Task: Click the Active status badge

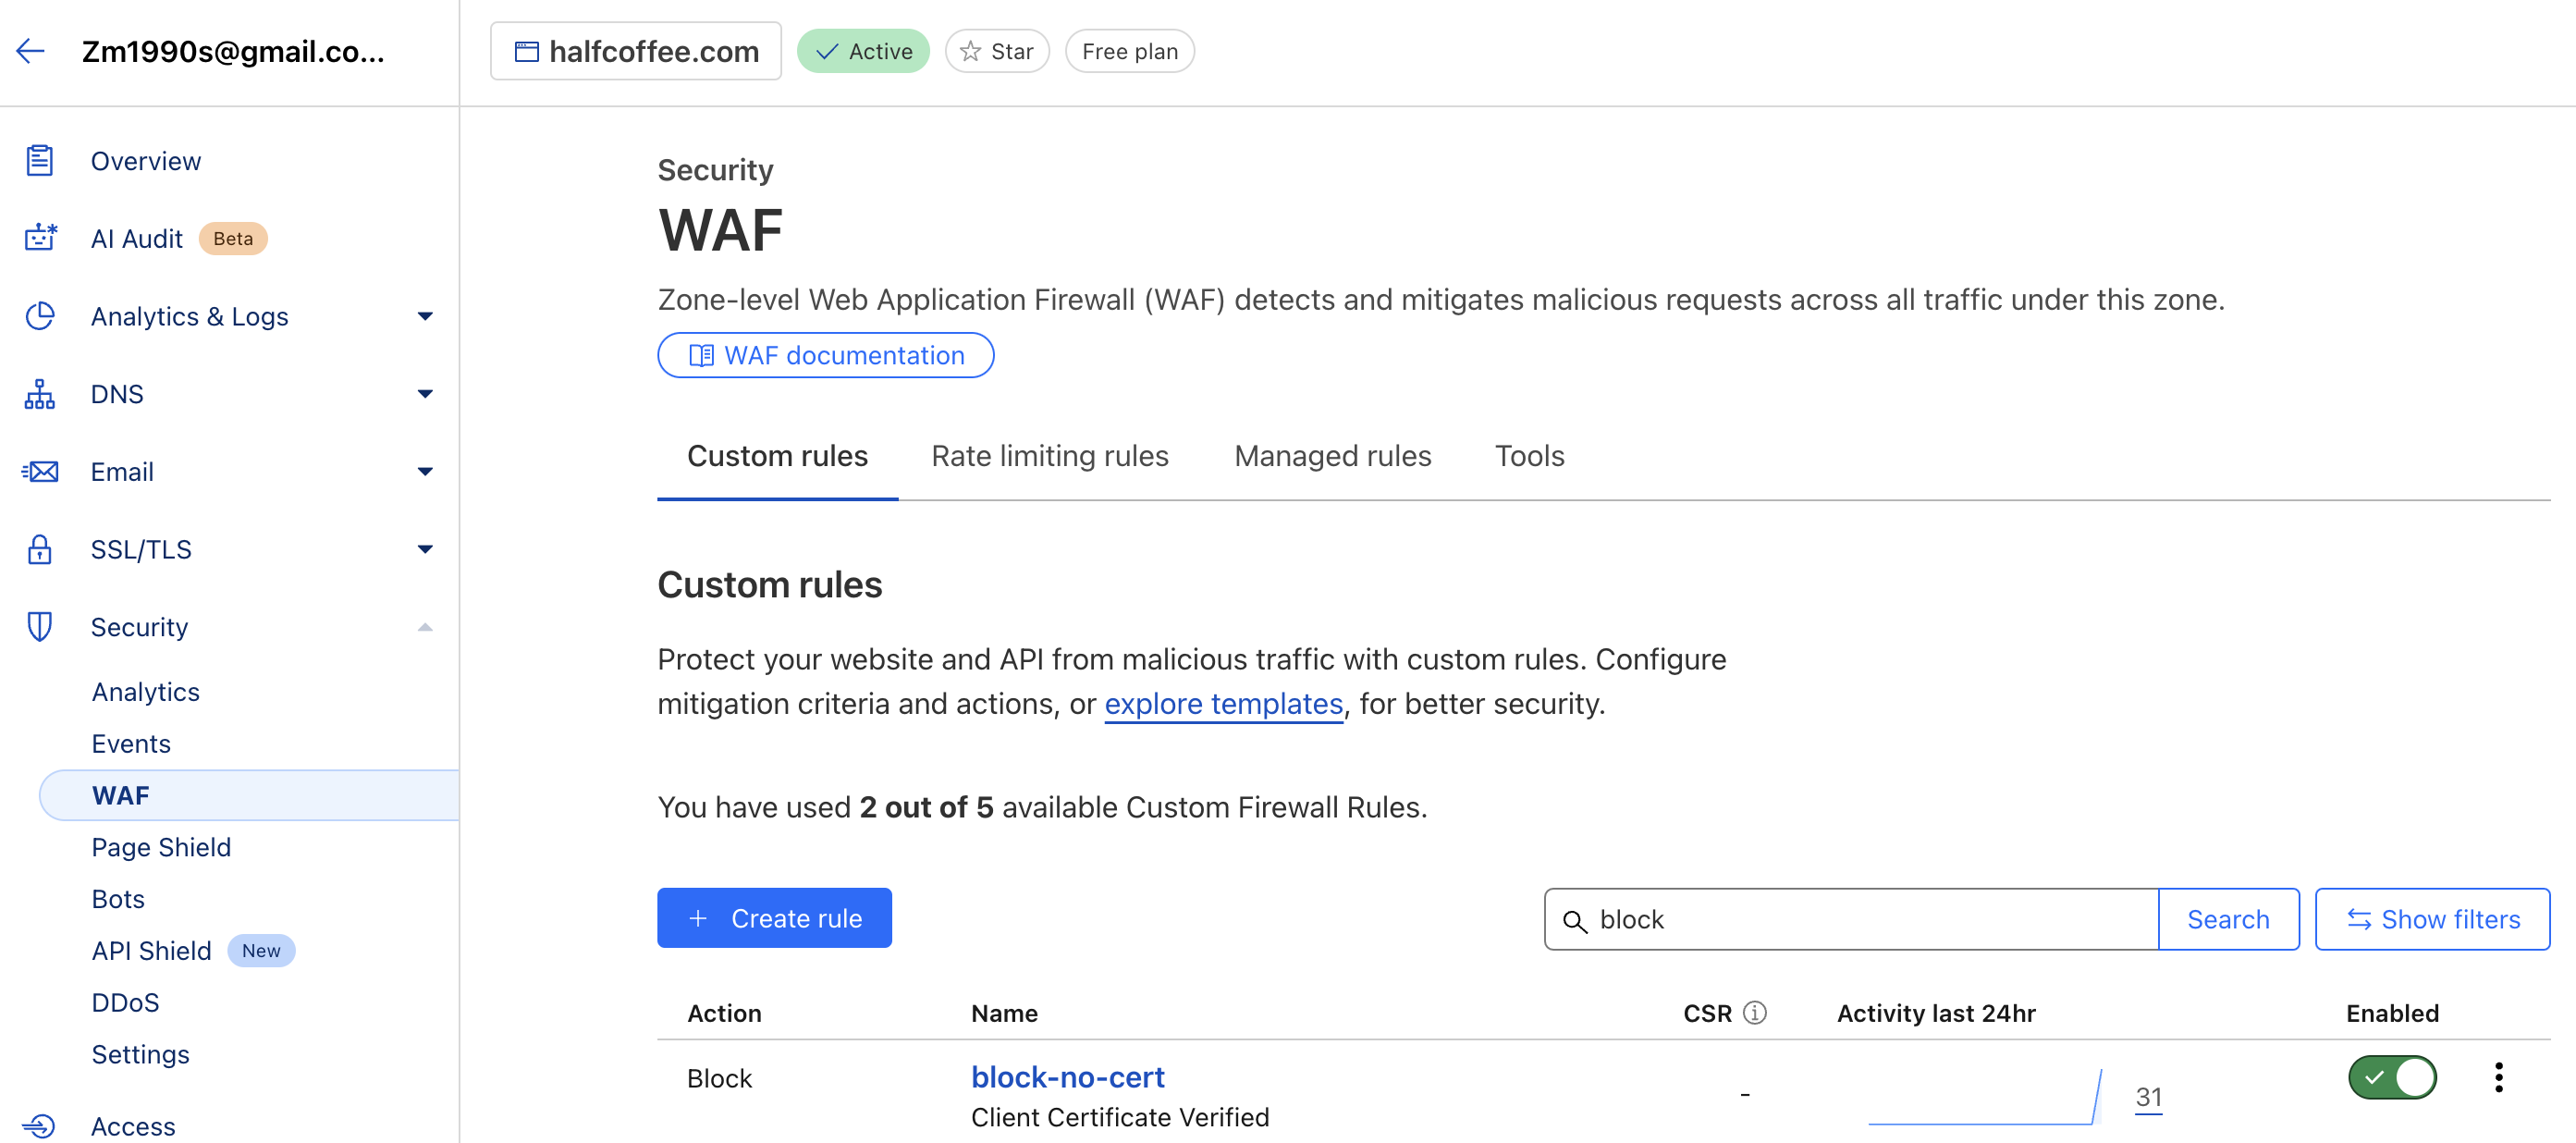Action: point(863,51)
